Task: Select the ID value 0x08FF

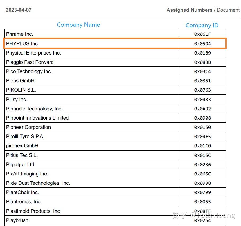Action: click(x=202, y=211)
